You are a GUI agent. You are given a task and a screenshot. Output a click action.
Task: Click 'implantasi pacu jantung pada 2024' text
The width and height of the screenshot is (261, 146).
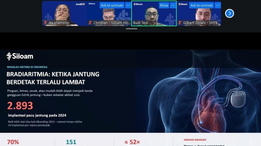tap(37, 115)
